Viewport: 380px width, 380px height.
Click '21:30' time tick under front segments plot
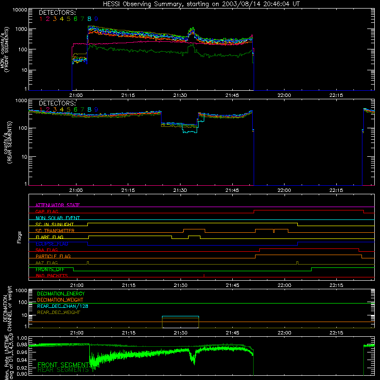click(x=180, y=95)
